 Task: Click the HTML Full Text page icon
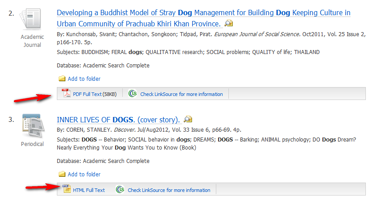click(67, 189)
